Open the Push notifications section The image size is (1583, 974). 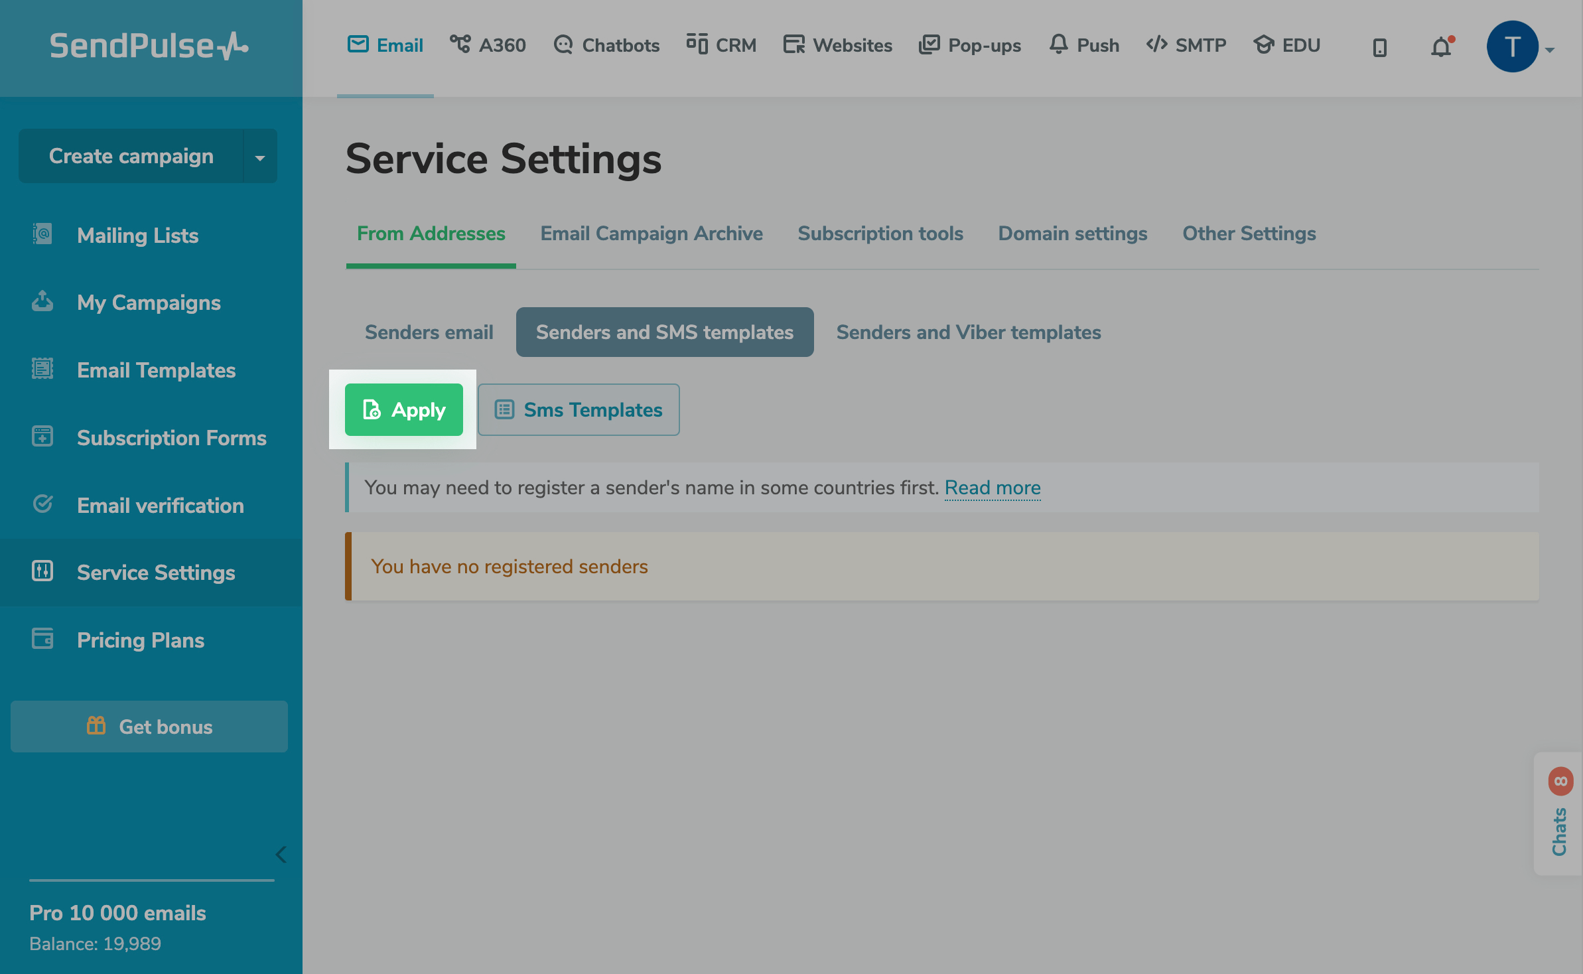(x=1084, y=45)
